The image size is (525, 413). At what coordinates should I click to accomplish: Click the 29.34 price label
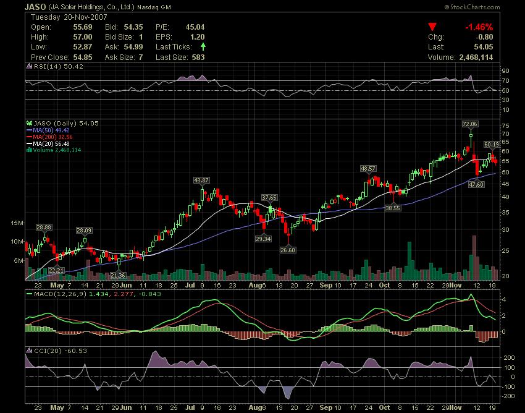point(263,239)
